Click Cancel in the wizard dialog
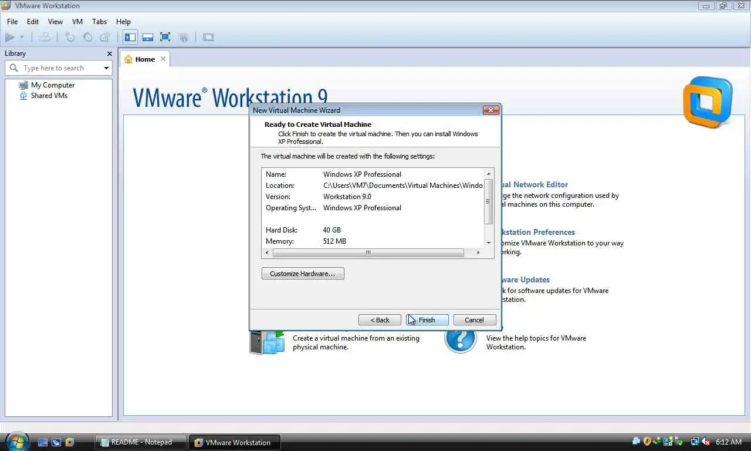Viewport: 751px width, 451px height. click(x=475, y=320)
